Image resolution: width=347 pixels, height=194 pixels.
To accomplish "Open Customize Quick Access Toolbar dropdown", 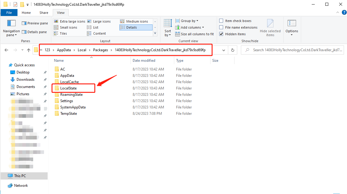I will tap(27, 5).
